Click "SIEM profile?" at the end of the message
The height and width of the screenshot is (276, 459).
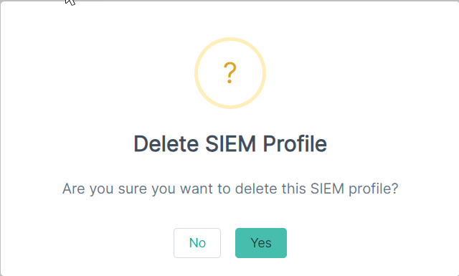click(354, 189)
